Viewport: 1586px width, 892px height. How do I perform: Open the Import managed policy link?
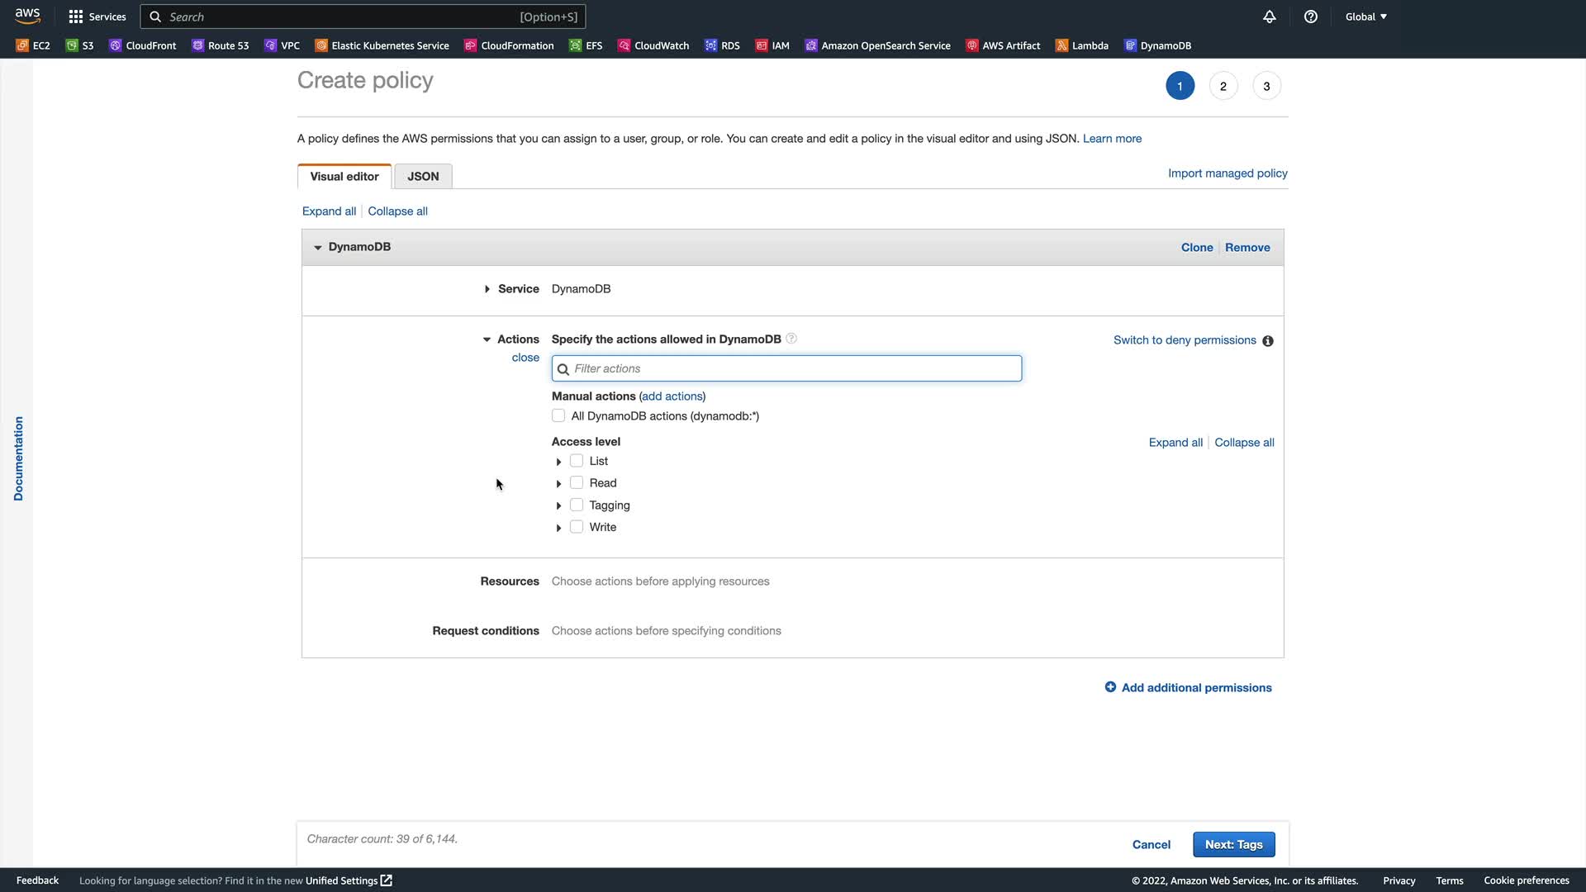[1227, 173]
